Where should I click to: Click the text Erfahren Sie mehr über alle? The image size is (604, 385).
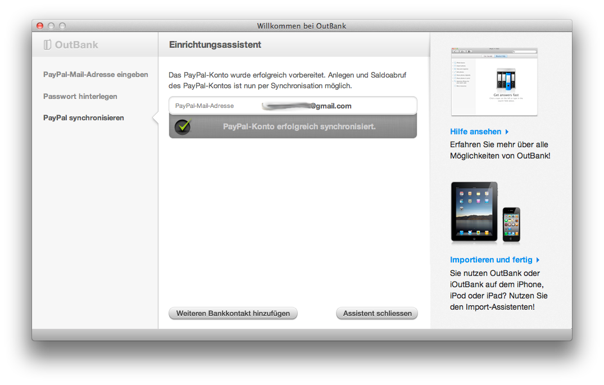[499, 145]
